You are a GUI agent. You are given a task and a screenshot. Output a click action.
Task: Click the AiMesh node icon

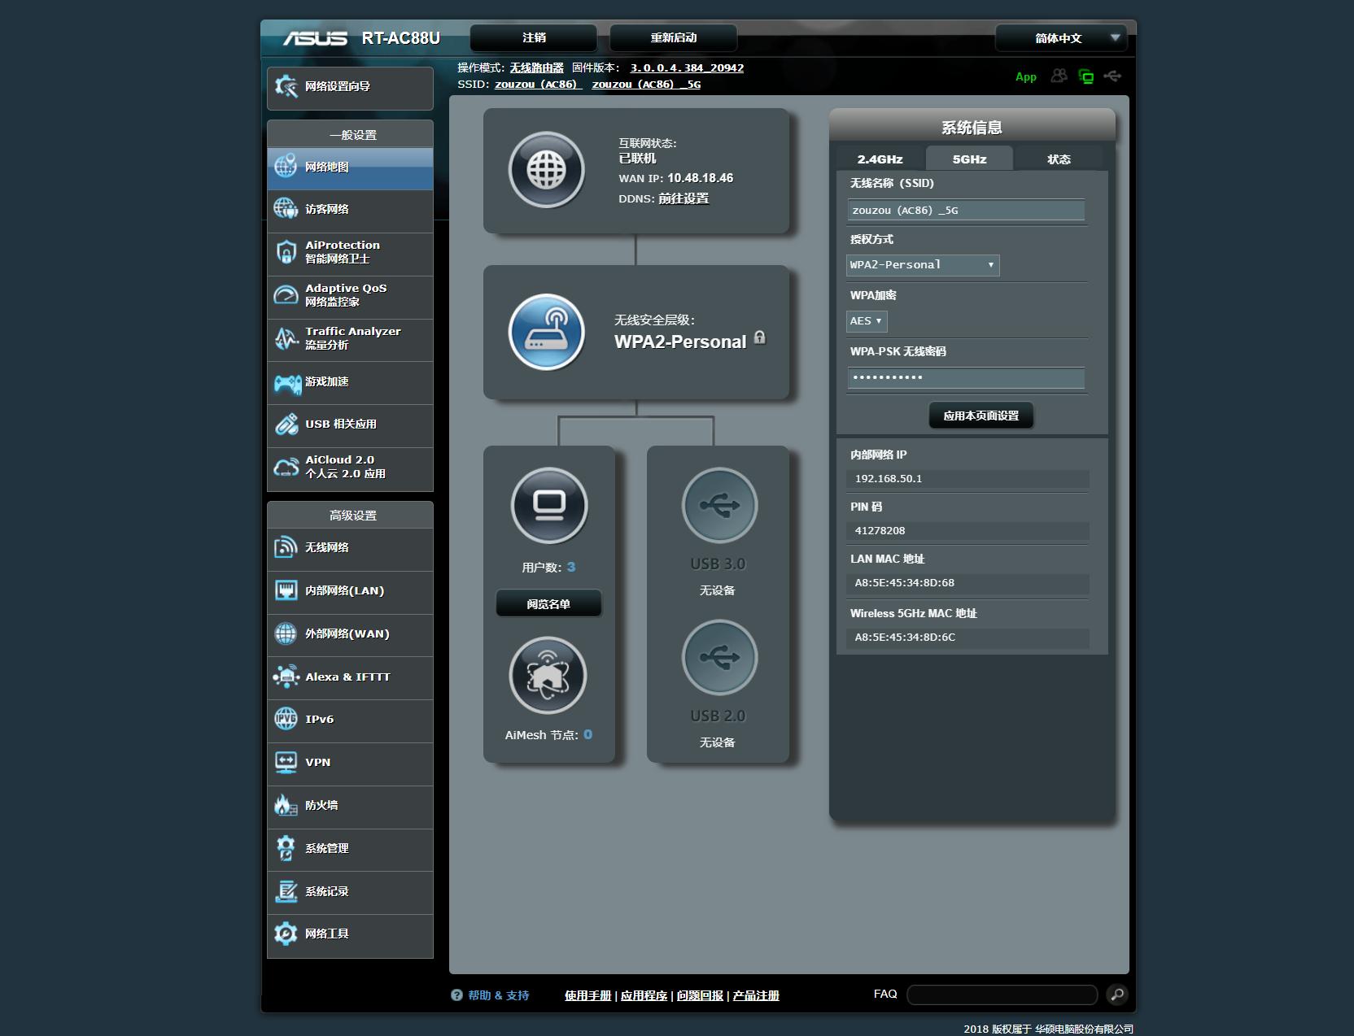click(x=548, y=676)
